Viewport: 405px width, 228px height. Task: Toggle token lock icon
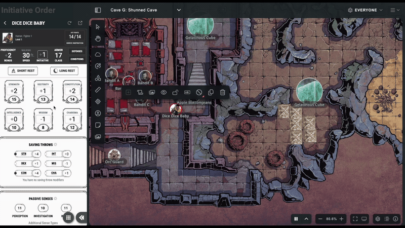175,92
